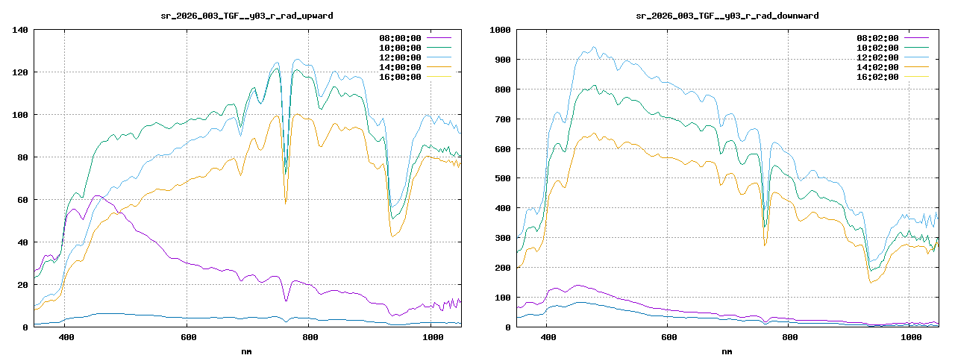The height and width of the screenshot is (358, 955).
Task: Click green line sample beside 10:00:00
Action: tap(439, 47)
